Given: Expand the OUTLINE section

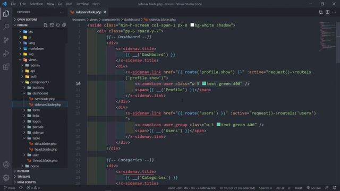Looking at the screenshot, I should coord(23,171).
